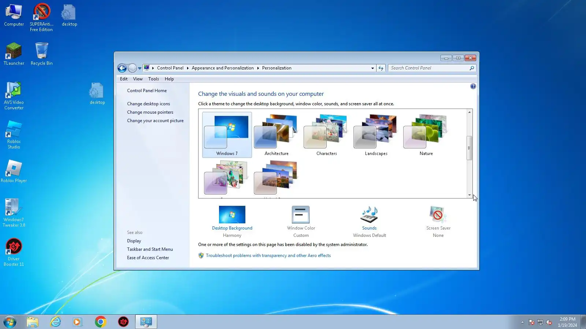The height and width of the screenshot is (329, 586).
Task: Select the TLauncher desktop shortcut
Action: pos(14,54)
